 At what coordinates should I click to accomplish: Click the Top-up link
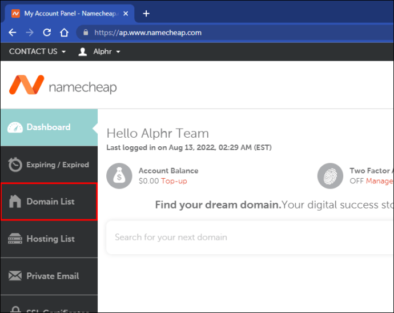pyautogui.click(x=174, y=181)
